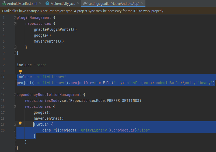216x152 pixels.
Task: Select the settings.gradle (NativeAndroidApp) tab
Action: [x=114, y=4]
